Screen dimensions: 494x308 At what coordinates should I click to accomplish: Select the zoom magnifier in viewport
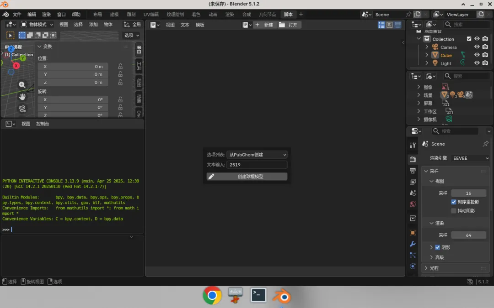click(x=22, y=85)
